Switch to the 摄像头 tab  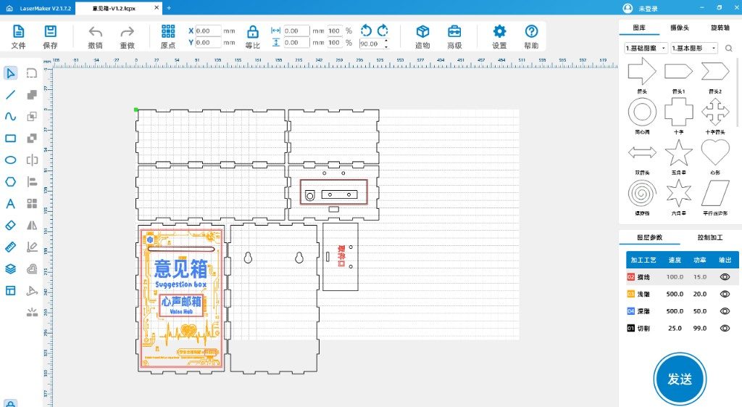tap(680, 28)
